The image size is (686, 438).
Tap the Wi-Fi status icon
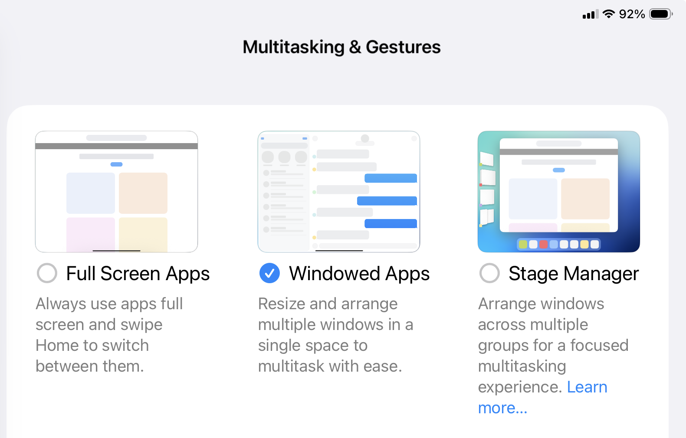[x=609, y=14]
